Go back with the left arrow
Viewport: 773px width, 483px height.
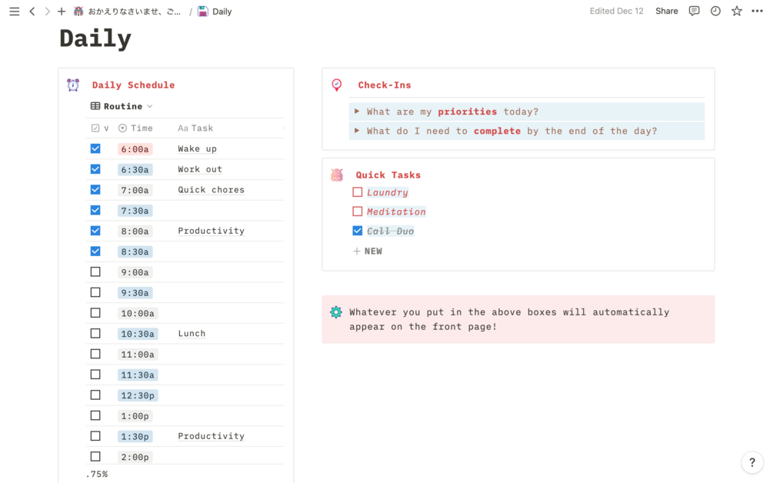pos(32,12)
